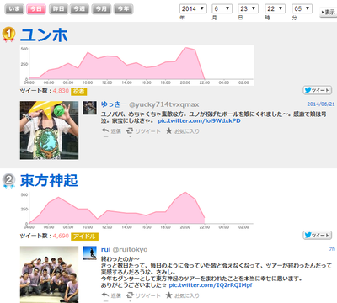Viewport: 337px width, 303px height.
Task: Click the silver rank 2 medal icon
Action: click(x=8, y=181)
